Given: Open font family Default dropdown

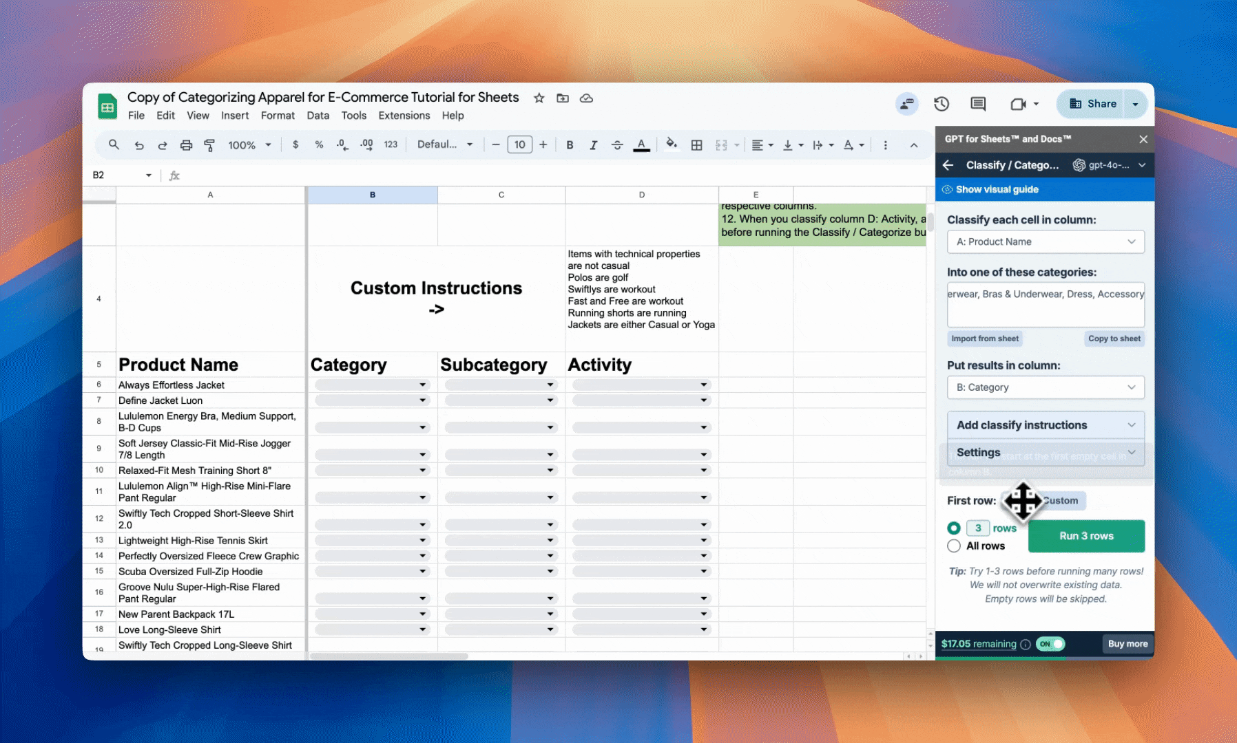Looking at the screenshot, I should pos(445,144).
